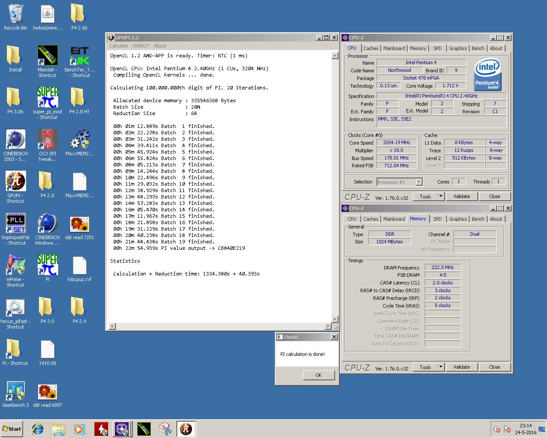Open Calculate menu in GPUPI

(x=118, y=46)
